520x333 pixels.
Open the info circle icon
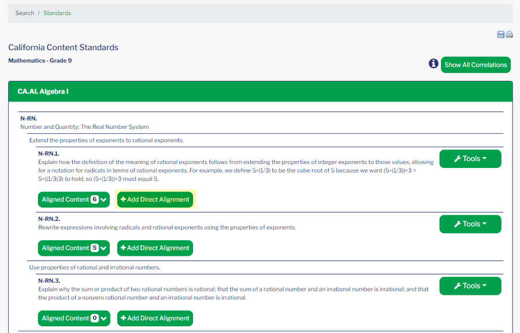click(x=433, y=63)
